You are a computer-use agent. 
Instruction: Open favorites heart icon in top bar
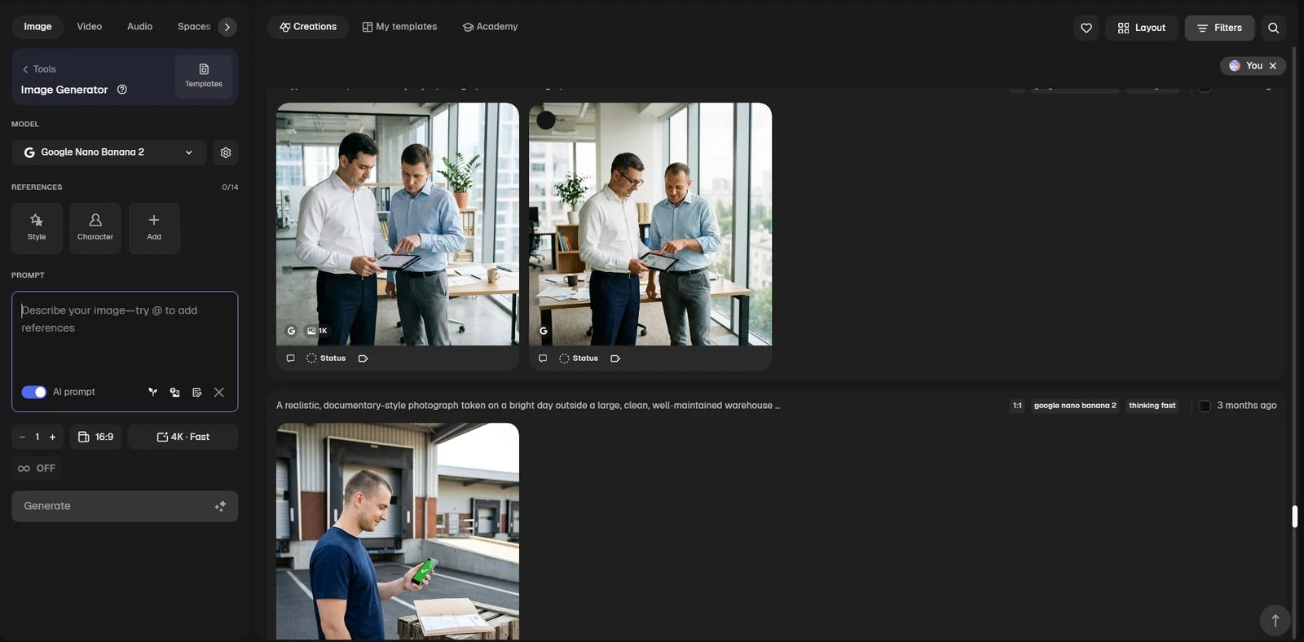pos(1086,28)
